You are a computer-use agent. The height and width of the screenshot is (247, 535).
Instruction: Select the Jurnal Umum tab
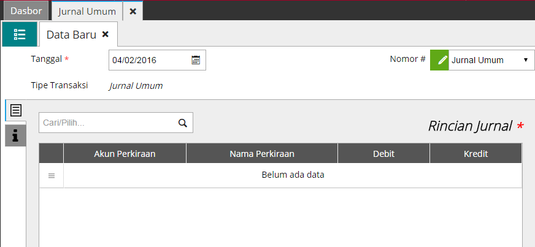(x=87, y=11)
